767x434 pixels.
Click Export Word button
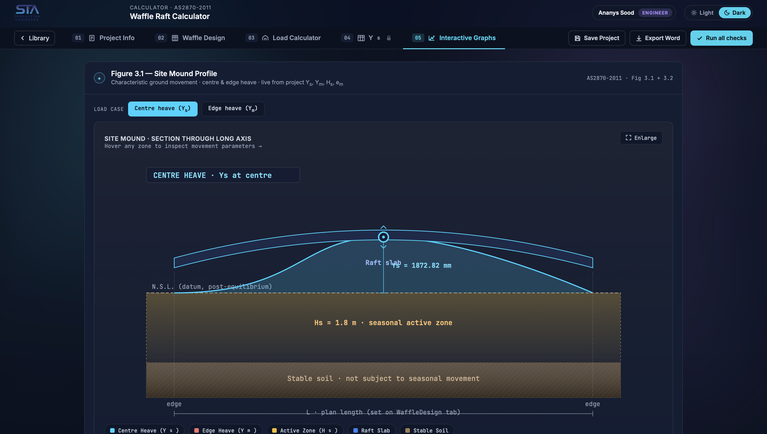tap(658, 38)
